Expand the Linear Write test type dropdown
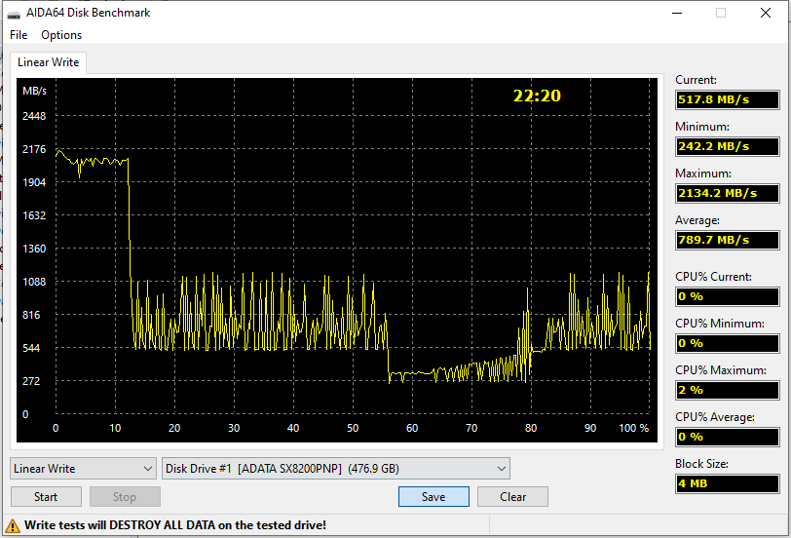The image size is (791, 538). (83, 469)
